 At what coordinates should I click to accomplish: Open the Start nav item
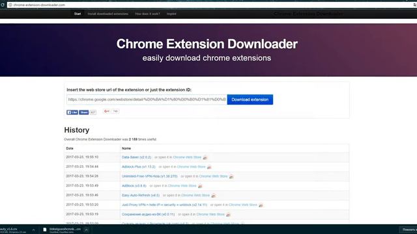click(x=78, y=14)
